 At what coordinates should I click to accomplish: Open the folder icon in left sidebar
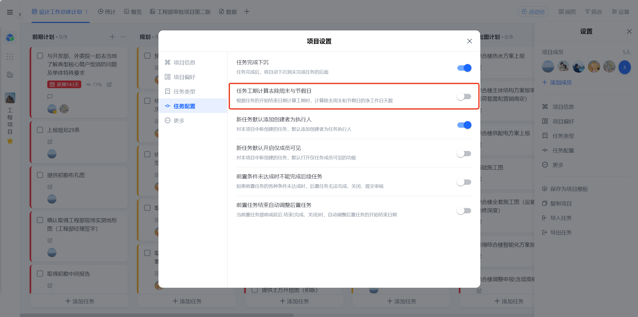(x=10, y=75)
